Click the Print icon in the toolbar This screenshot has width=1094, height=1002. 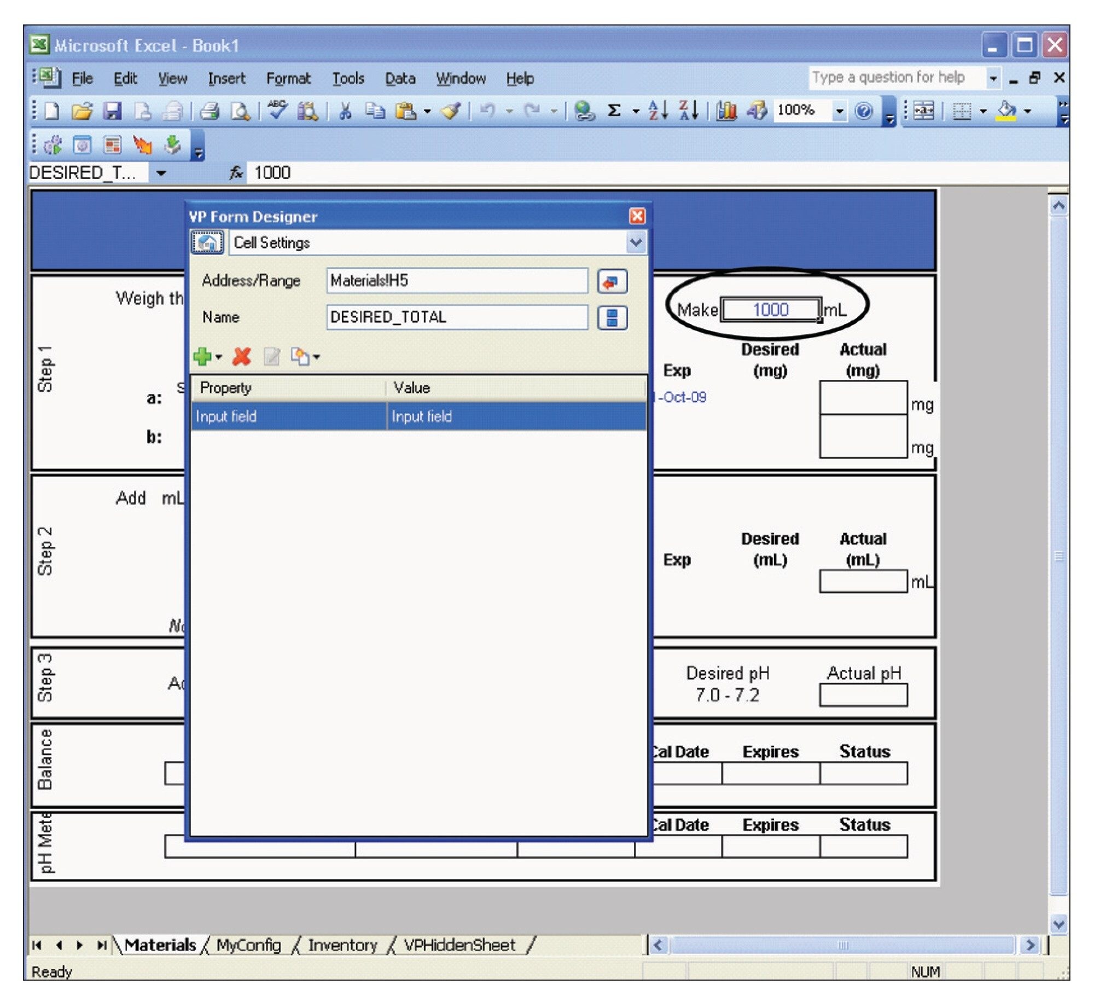pyautogui.click(x=209, y=111)
